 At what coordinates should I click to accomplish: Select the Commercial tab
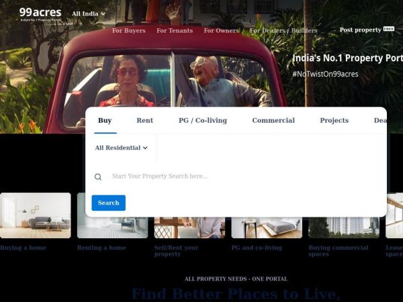pyautogui.click(x=273, y=121)
